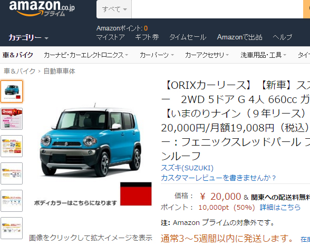Click the red body color swatch

click(x=136, y=194)
